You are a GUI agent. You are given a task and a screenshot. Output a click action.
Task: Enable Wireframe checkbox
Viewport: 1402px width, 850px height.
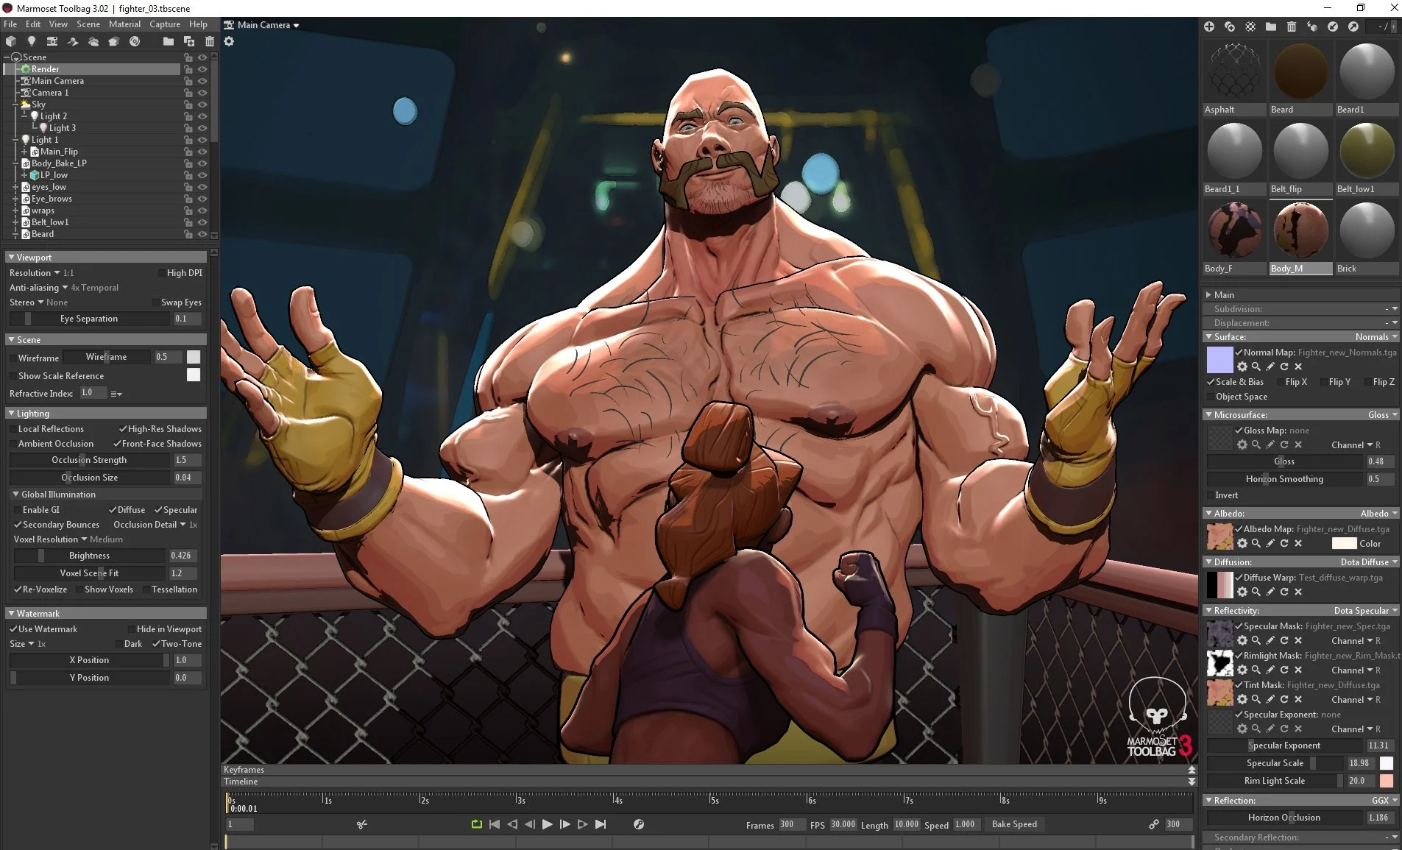pos(13,358)
